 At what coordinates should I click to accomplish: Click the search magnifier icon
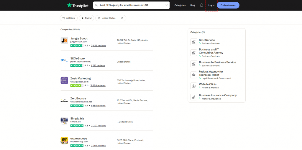click(x=97, y=5)
